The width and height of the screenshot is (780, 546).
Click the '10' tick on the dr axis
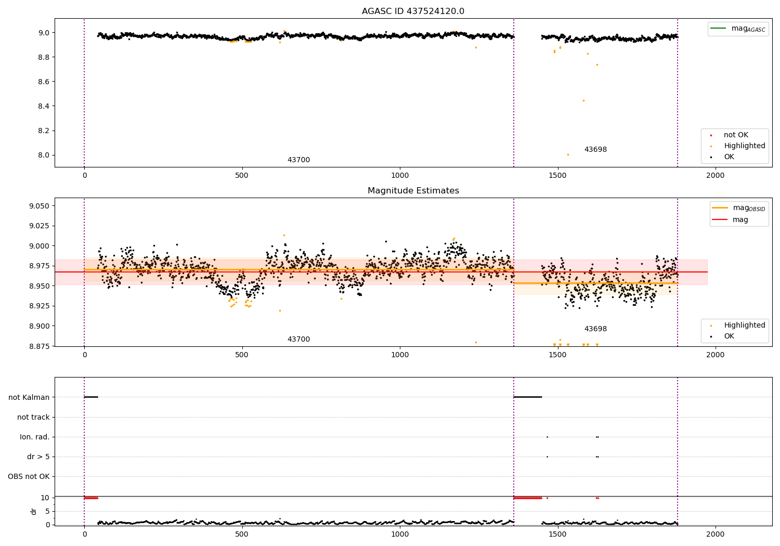pyautogui.click(x=45, y=498)
